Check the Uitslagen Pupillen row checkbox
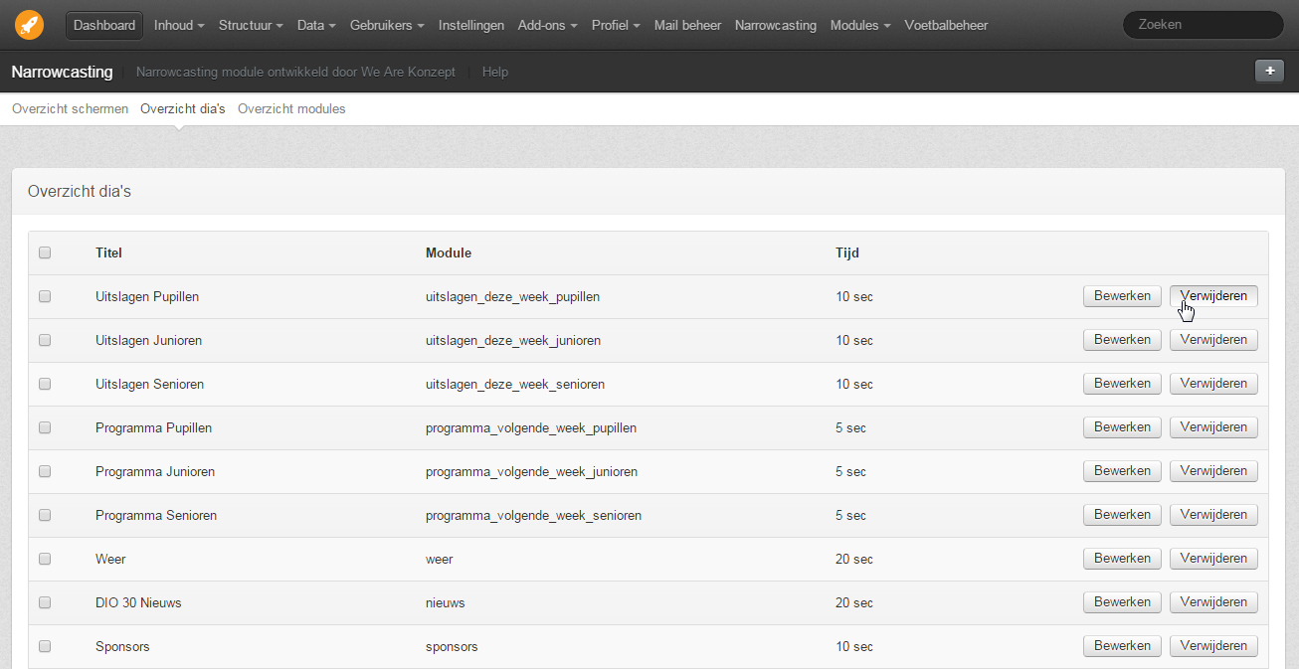The image size is (1299, 669). [x=45, y=296]
